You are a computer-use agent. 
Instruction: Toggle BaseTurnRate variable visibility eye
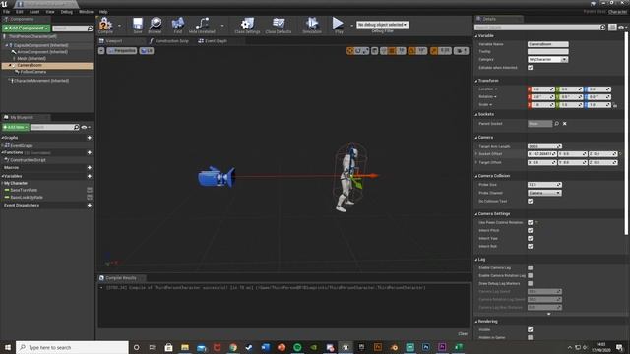(x=90, y=190)
